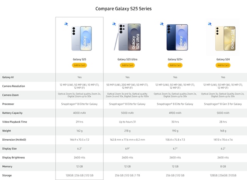This screenshot has height=180, width=247.
Task: Add the Galaxy S25 Ultra to cart
Action: coord(127,65)
